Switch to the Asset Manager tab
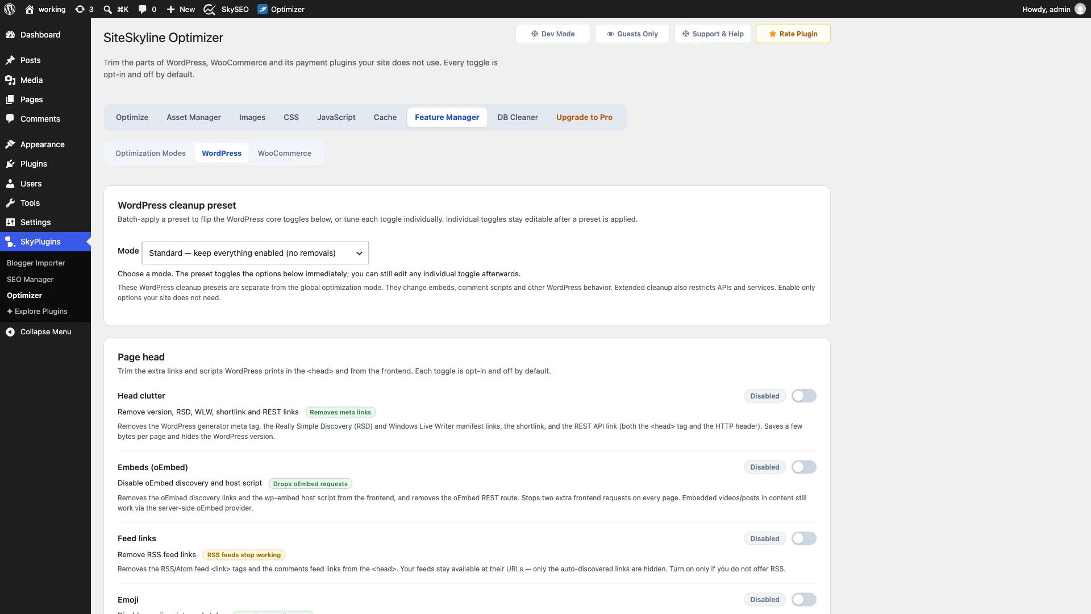Viewport: 1091px width, 614px height. (x=194, y=117)
